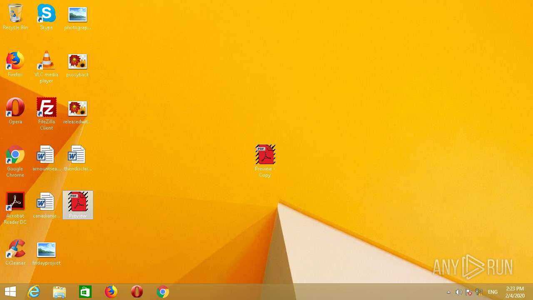Select the Google Chrome desktop shortcut
Viewport: 533px width, 300px height.
[15, 161]
